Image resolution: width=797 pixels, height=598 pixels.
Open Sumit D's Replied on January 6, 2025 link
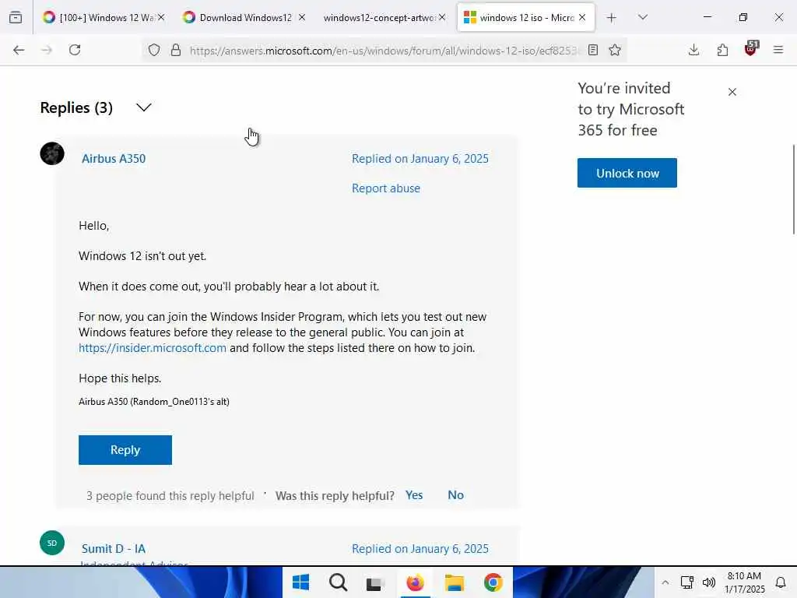pos(420,549)
